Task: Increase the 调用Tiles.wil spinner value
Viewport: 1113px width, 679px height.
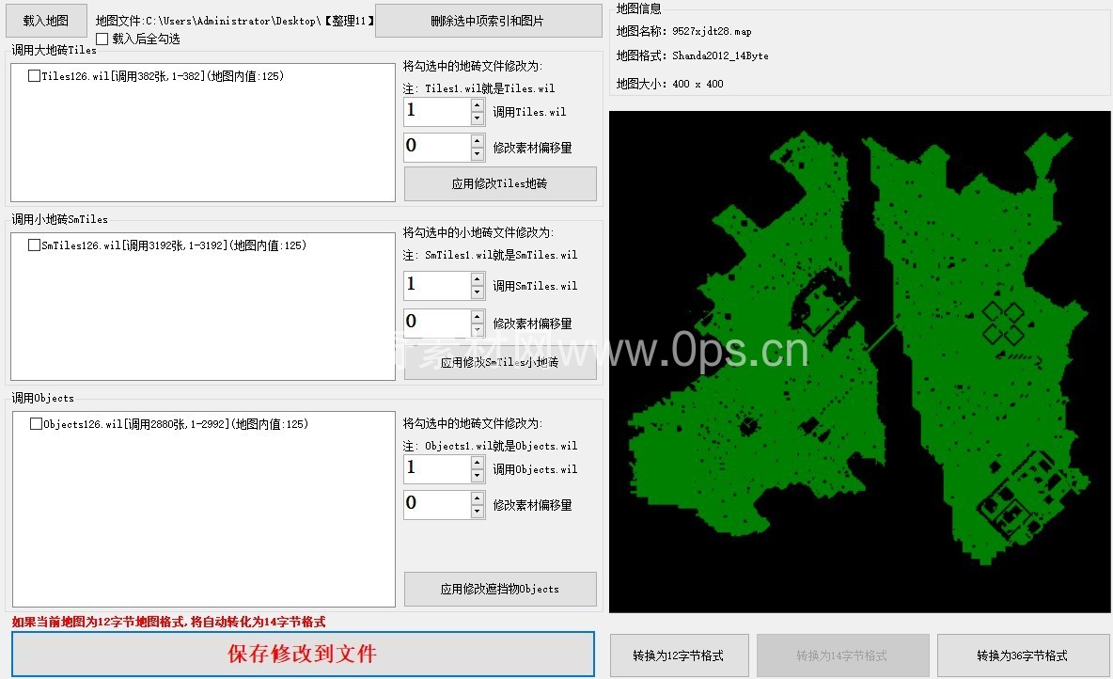Action: tap(478, 105)
